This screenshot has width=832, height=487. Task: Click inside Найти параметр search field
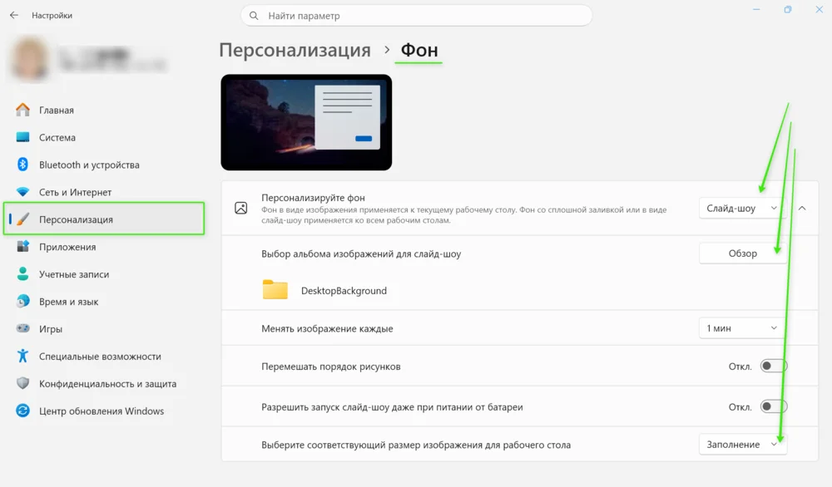click(417, 16)
